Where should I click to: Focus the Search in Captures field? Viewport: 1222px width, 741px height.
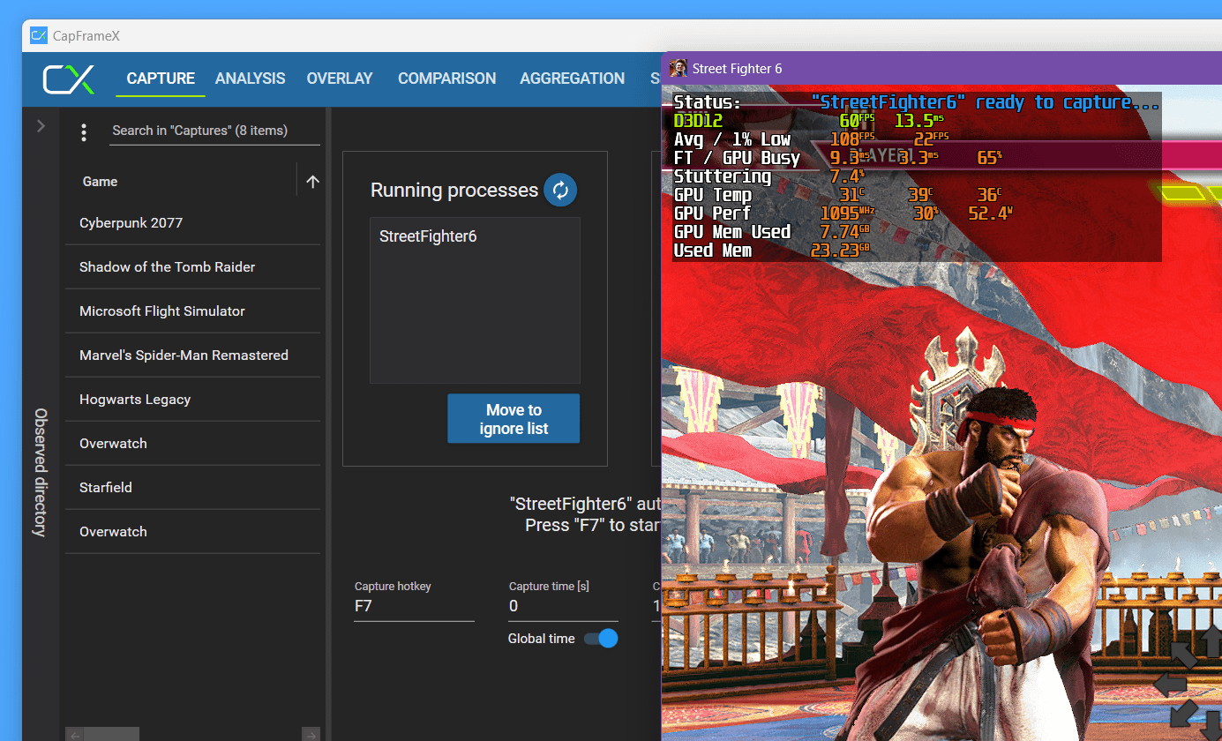coord(215,131)
